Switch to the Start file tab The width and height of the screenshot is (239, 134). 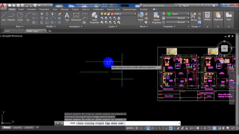pos(7,31)
